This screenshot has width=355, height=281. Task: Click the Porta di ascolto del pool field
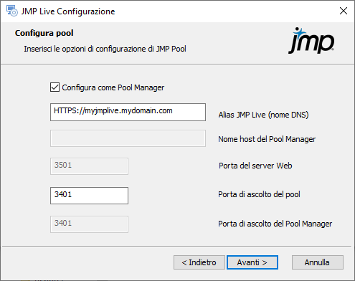[x=89, y=196]
